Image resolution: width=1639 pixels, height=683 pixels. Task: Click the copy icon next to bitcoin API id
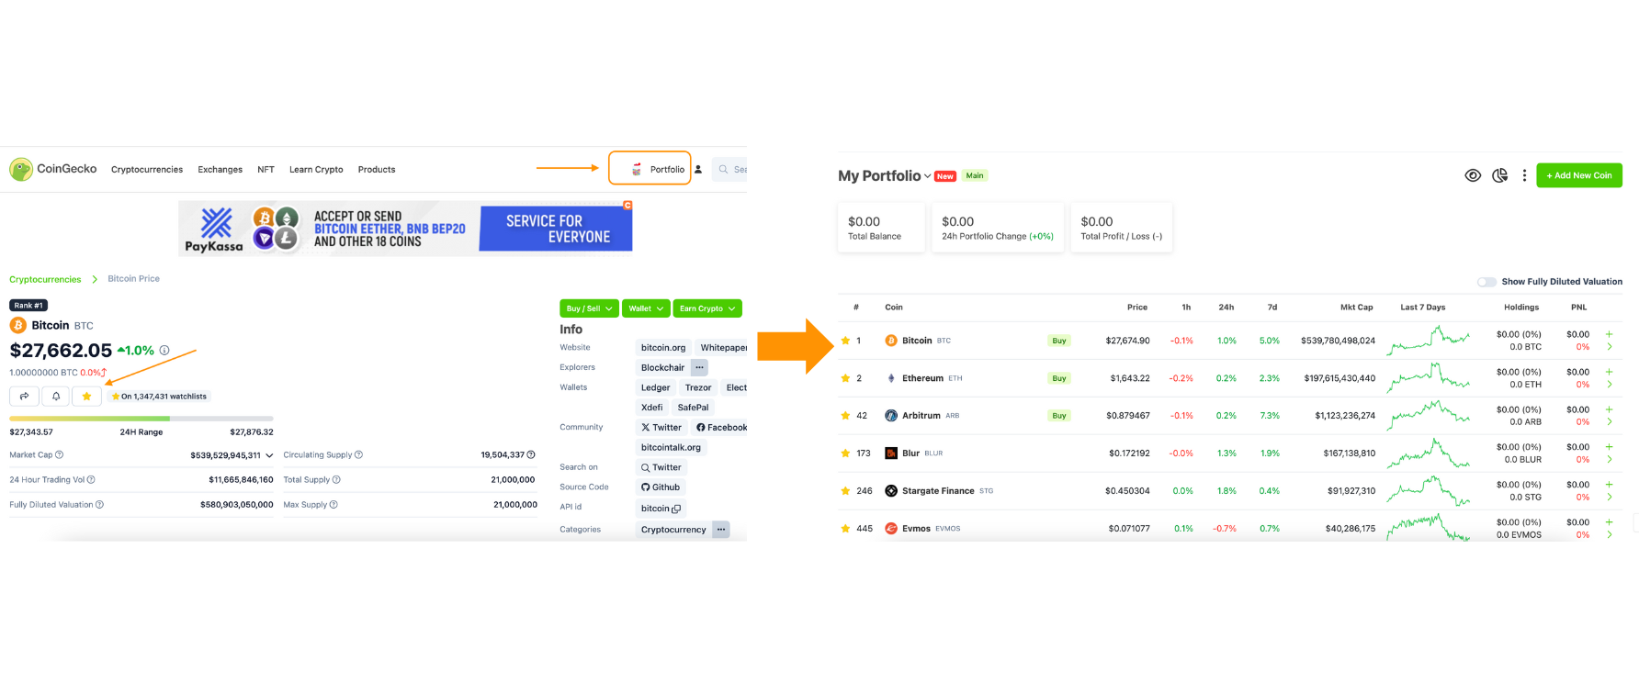pos(676,509)
